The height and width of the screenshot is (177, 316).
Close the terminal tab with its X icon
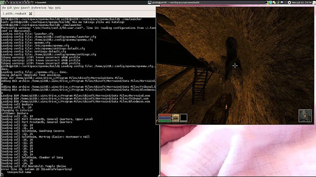pos(30,14)
